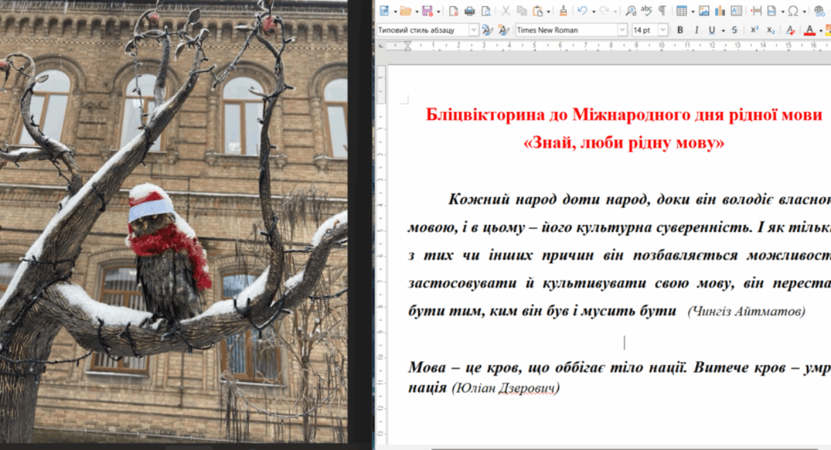The height and width of the screenshot is (450, 831).
Task: Open the underline style dropdown arrow
Action: [723, 30]
